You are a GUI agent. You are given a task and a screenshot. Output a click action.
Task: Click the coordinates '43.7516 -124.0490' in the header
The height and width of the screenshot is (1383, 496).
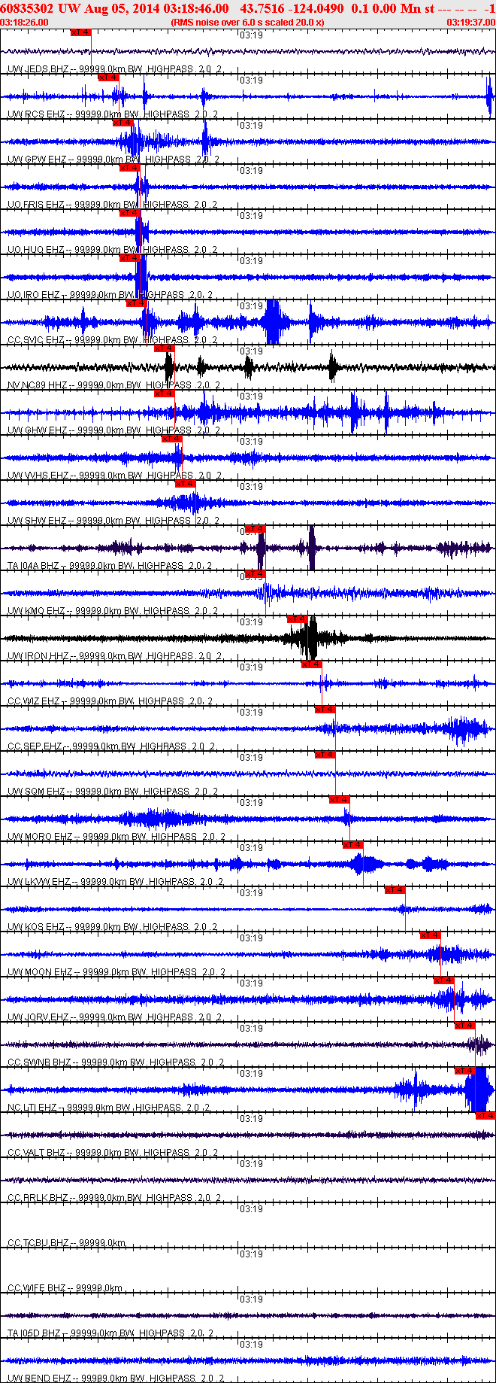[x=292, y=8]
